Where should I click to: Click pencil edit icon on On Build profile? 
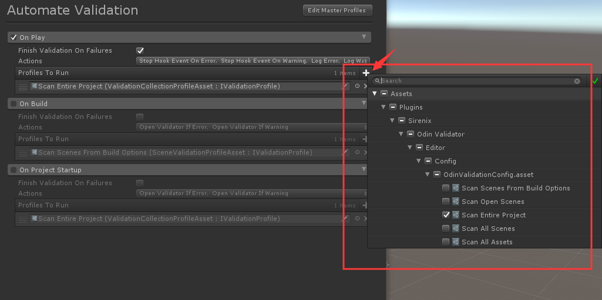pyautogui.click(x=345, y=152)
